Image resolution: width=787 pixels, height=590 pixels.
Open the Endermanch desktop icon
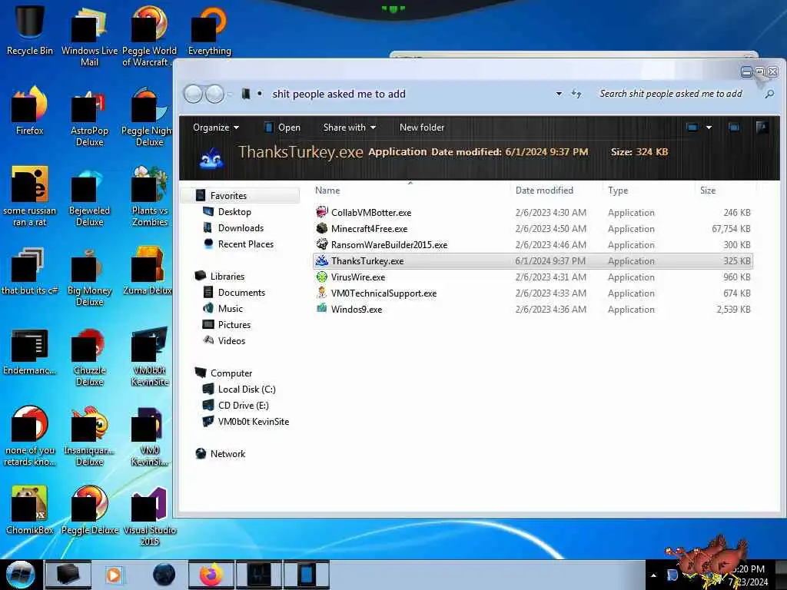point(29,351)
